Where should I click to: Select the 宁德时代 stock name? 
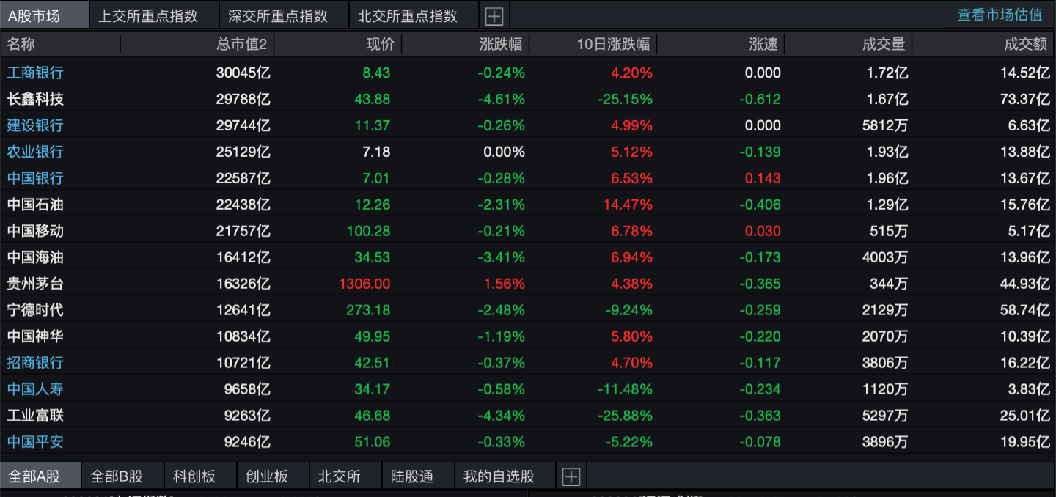pos(35,310)
